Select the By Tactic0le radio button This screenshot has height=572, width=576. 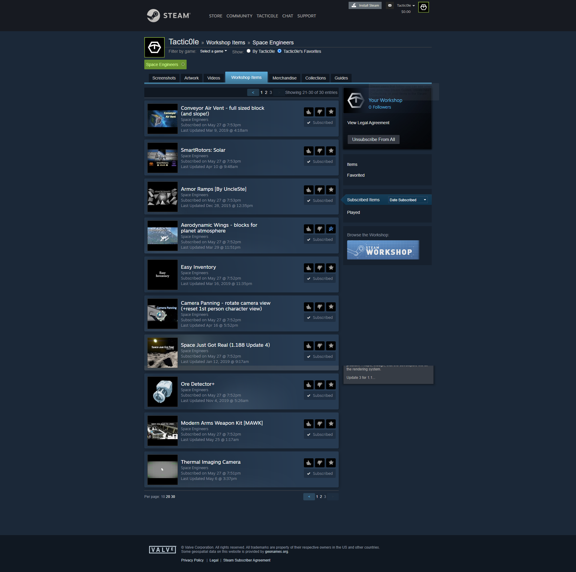tap(248, 51)
